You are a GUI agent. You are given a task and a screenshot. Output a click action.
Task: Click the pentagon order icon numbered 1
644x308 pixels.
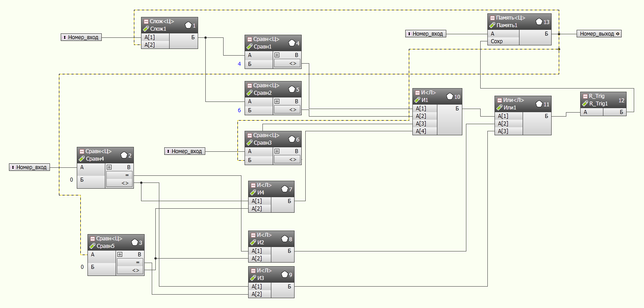[188, 25]
